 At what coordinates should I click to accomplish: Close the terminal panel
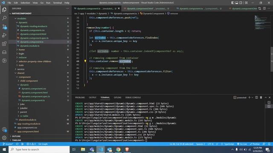(x=270, y=97)
